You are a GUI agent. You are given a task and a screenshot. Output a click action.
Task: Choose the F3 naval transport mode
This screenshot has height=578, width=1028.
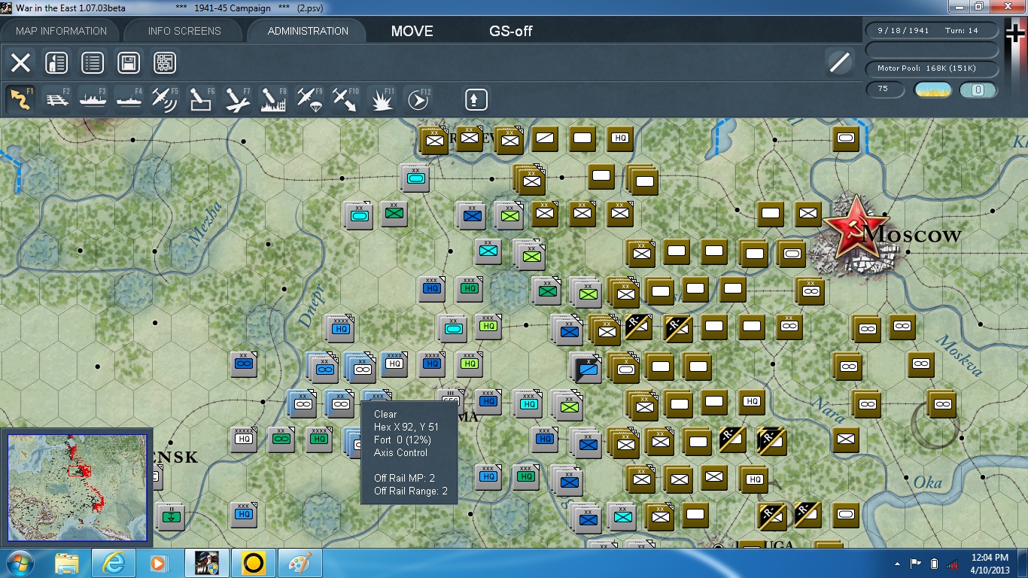(x=93, y=99)
